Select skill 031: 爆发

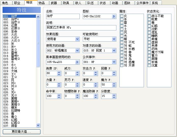click(x=19, y=107)
